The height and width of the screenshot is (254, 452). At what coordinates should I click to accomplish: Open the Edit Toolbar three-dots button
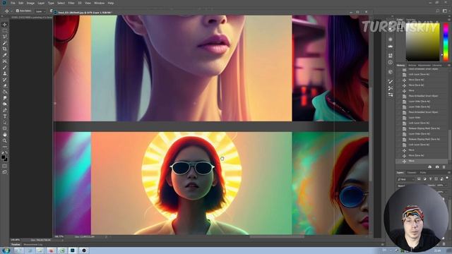tap(5, 147)
